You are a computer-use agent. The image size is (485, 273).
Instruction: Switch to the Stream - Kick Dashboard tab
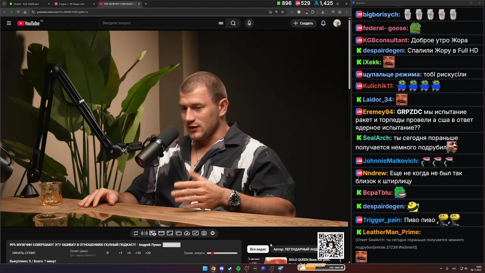(28, 4)
